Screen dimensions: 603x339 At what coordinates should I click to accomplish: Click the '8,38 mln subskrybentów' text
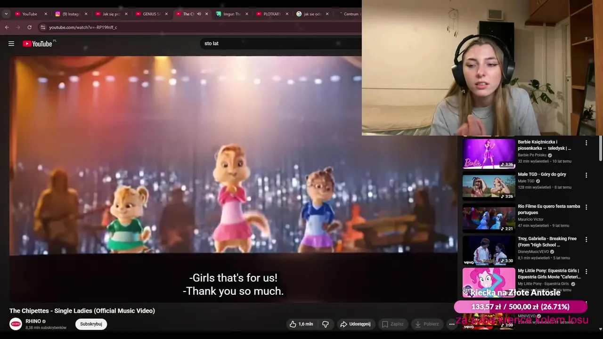46,328
